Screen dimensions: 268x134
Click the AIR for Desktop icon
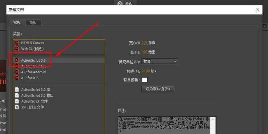pos(17,66)
